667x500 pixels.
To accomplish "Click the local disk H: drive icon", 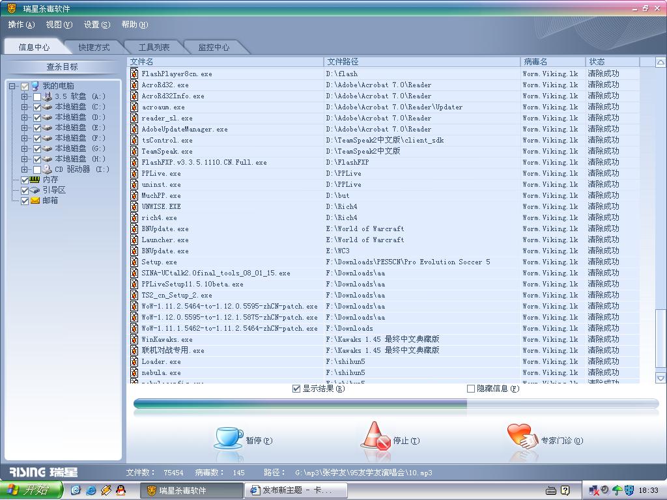I will pos(47,159).
